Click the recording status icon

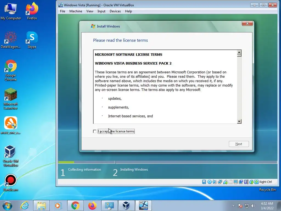[x=241, y=182]
